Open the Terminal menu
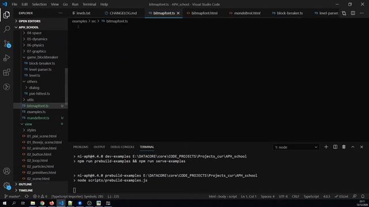This screenshot has height=207, width=369. click(89, 5)
